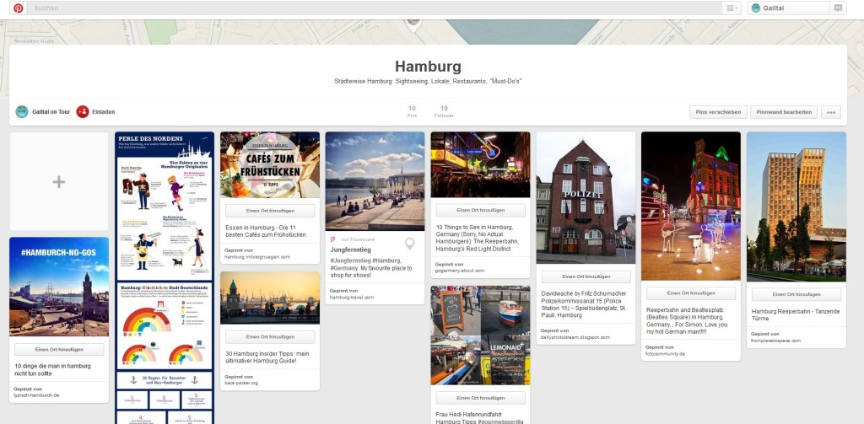Open the dailyphotostream.blogspot.com source link
864x424 pixels.
575,337
